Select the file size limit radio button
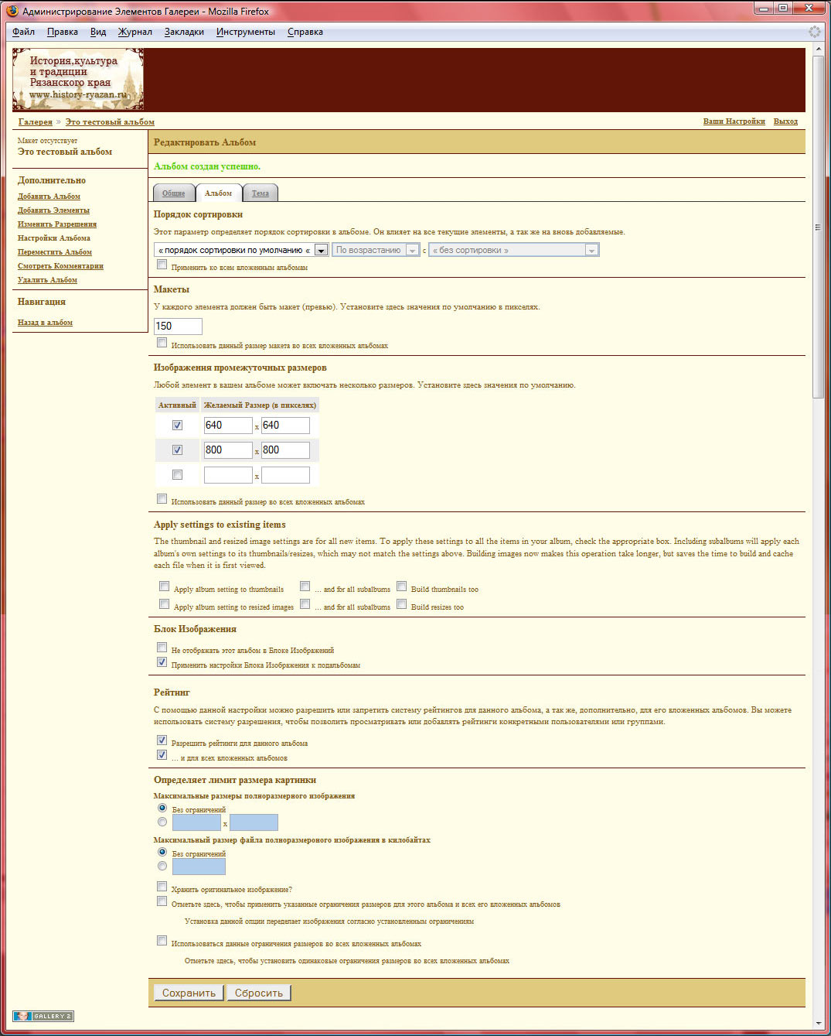Image resolution: width=831 pixels, height=1036 pixels. (x=162, y=866)
